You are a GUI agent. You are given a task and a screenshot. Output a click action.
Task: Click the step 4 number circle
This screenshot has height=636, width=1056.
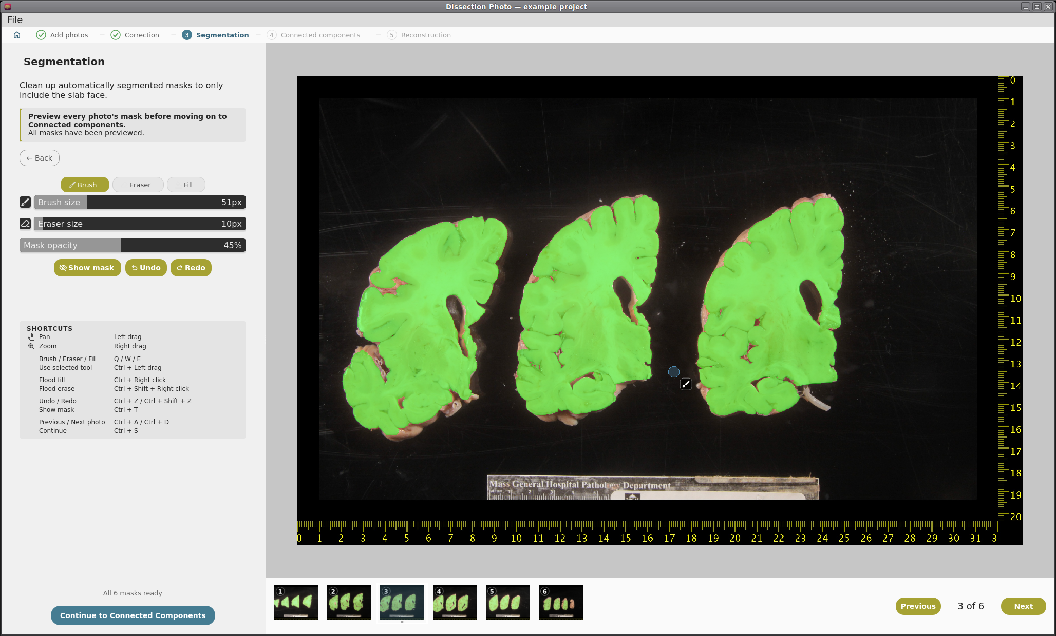click(x=271, y=35)
